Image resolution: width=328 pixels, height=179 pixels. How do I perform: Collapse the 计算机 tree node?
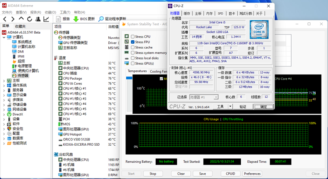click(4, 37)
